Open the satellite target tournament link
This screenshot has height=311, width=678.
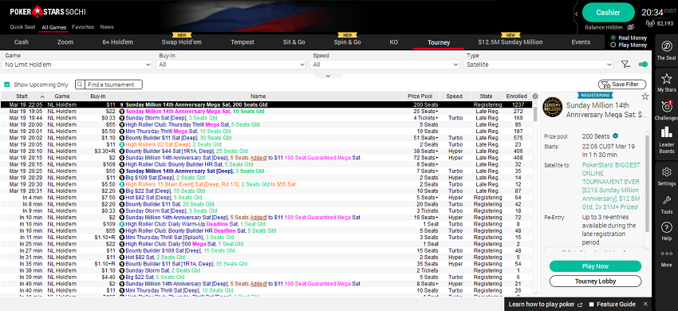pyautogui.click(x=610, y=186)
